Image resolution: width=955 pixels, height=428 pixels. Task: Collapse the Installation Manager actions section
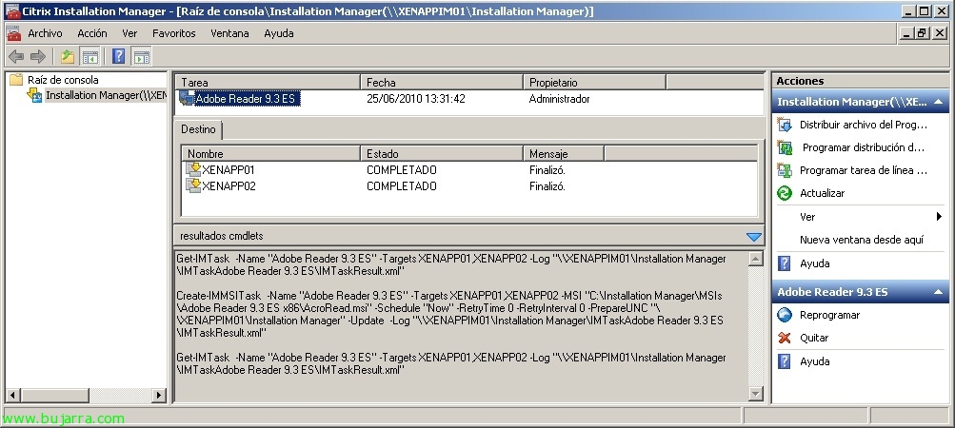pos(938,102)
